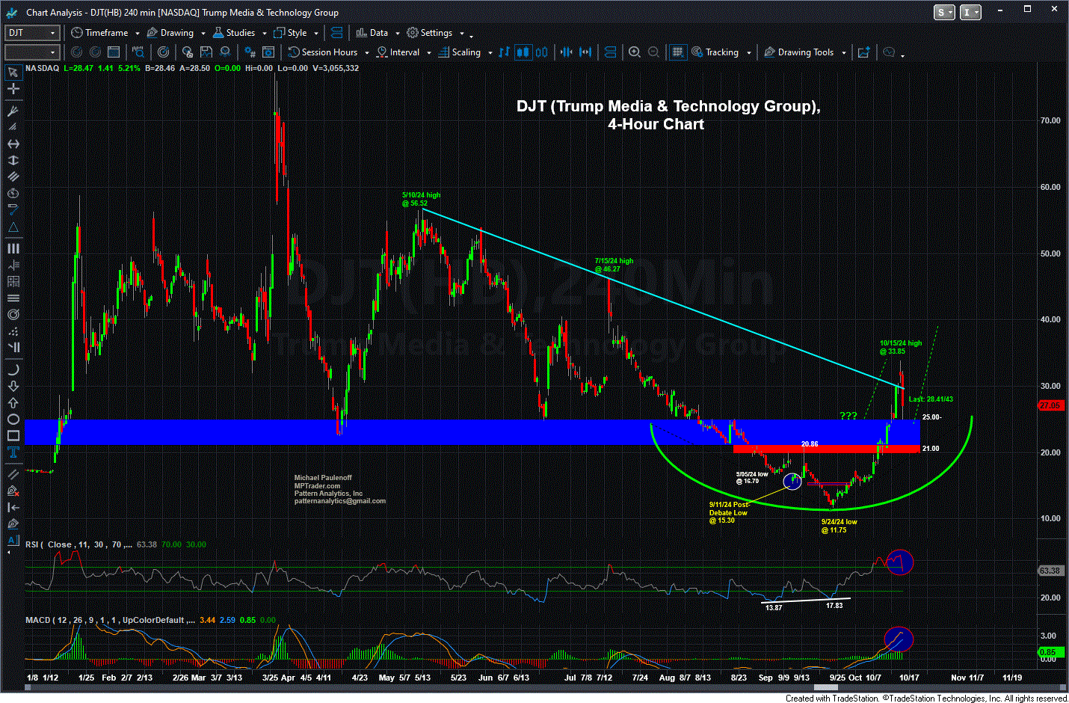This screenshot has height=703, width=1069.
Task: Open the I dropdown in title bar
Action: [970, 12]
